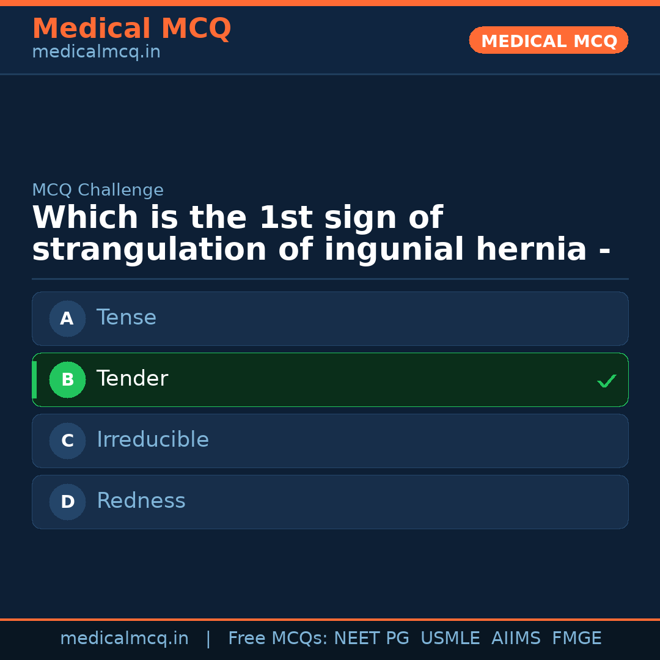Click the orange MEDICAL MCQ badge
660x660 pixels.
pyautogui.click(x=549, y=40)
